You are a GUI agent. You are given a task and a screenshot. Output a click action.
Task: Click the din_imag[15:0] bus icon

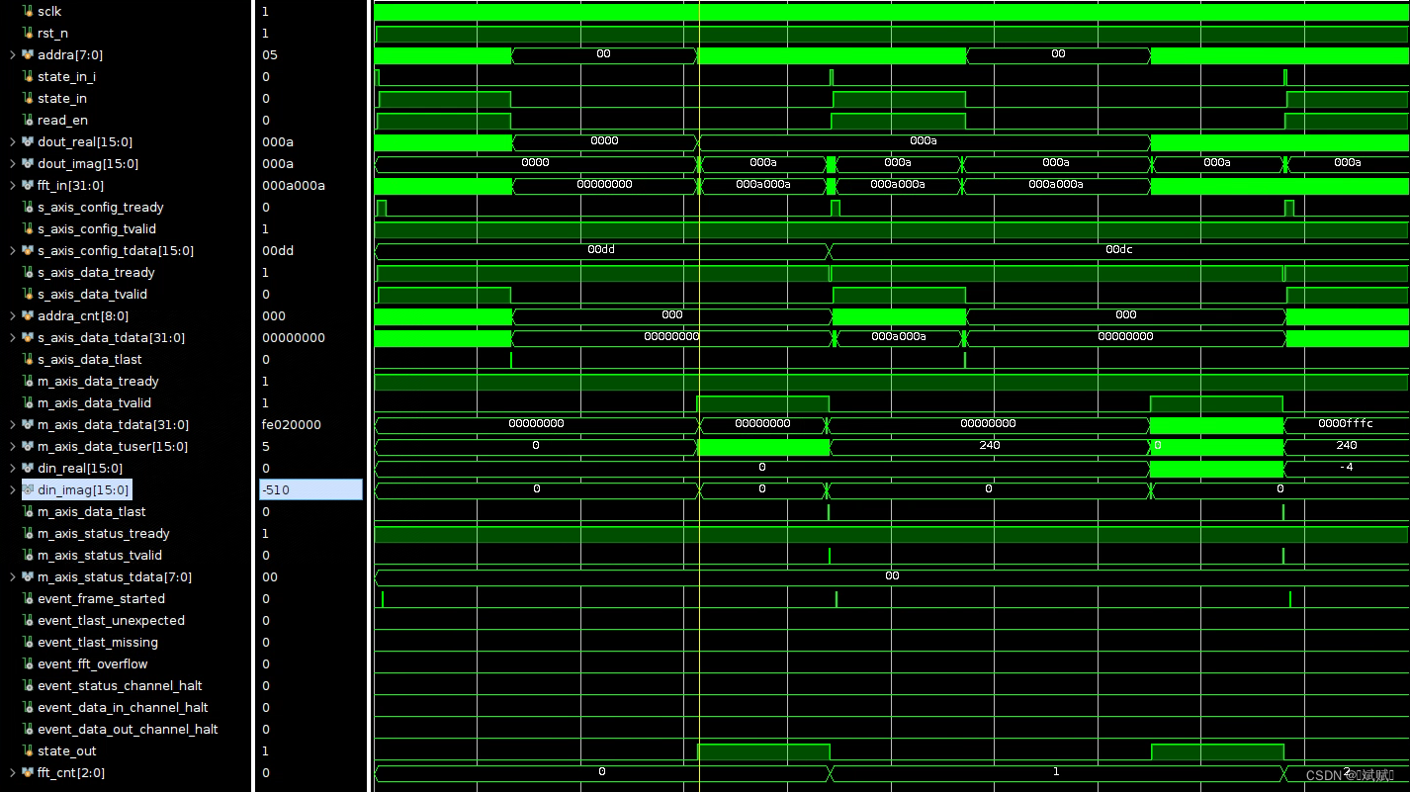coord(28,490)
